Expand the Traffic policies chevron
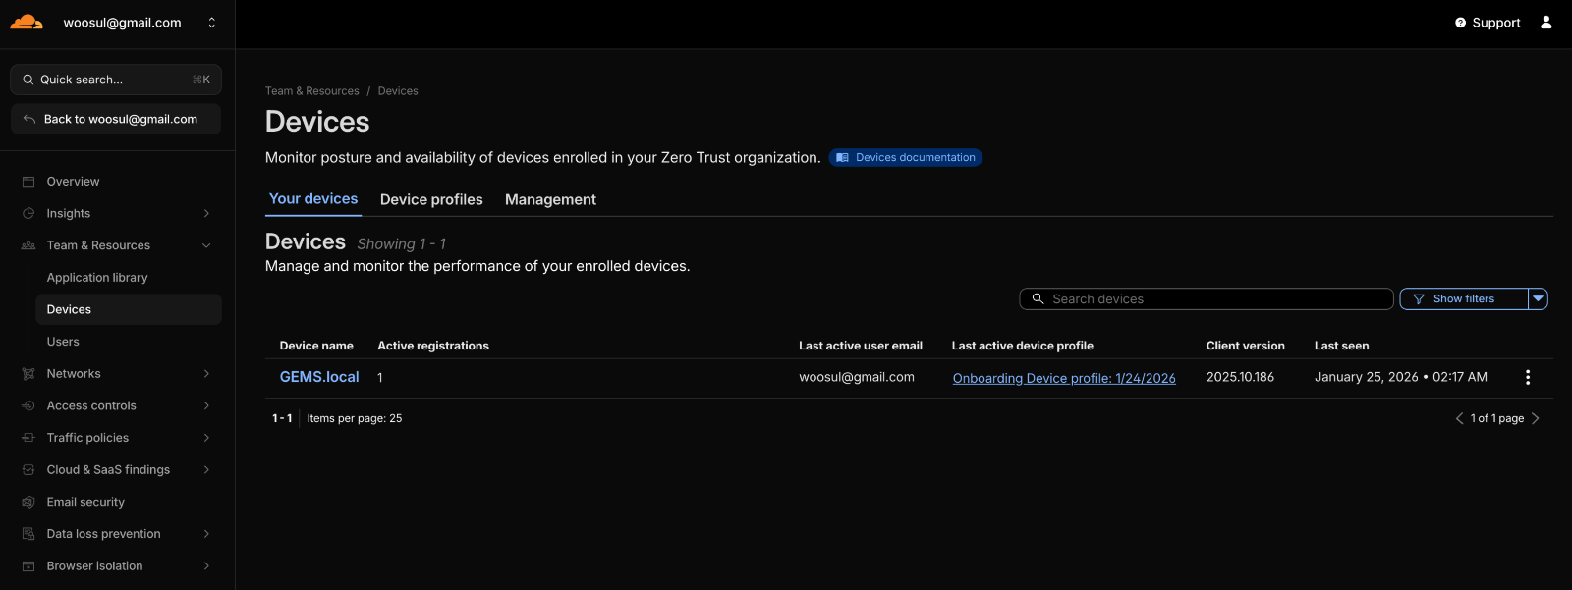 pyautogui.click(x=206, y=438)
